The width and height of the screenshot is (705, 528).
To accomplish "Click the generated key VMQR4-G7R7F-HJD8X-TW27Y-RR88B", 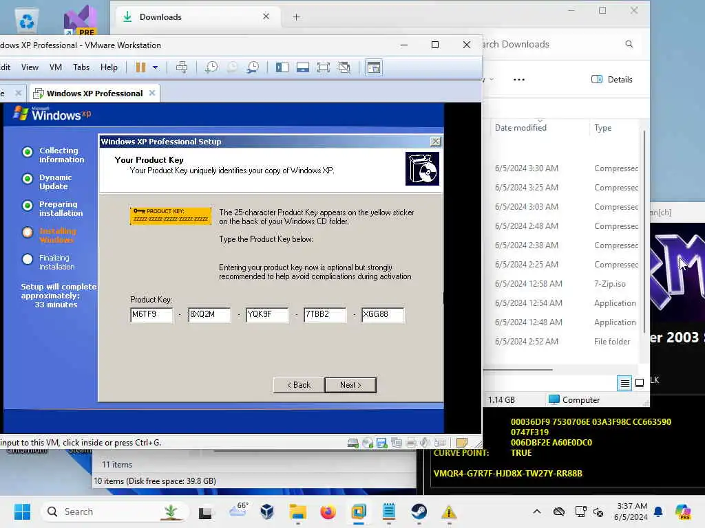I will click(507, 474).
